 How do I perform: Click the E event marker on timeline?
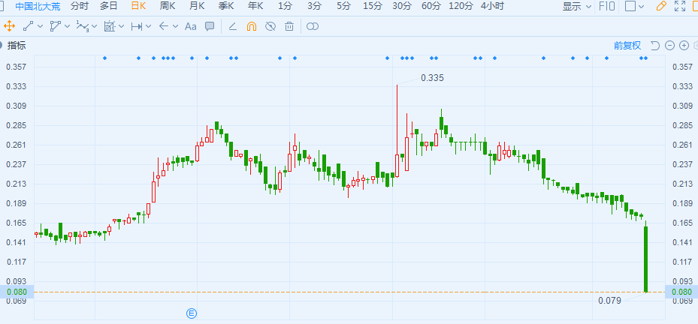pyautogui.click(x=192, y=312)
